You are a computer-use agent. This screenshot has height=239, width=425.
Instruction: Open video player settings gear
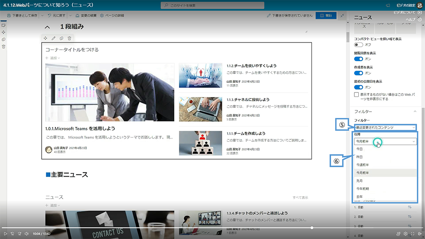coord(405,233)
